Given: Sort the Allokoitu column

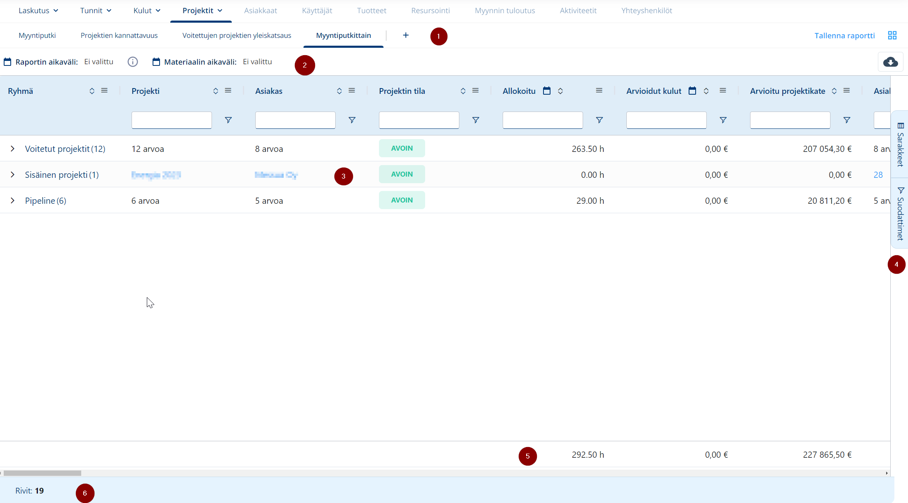Looking at the screenshot, I should 560,91.
